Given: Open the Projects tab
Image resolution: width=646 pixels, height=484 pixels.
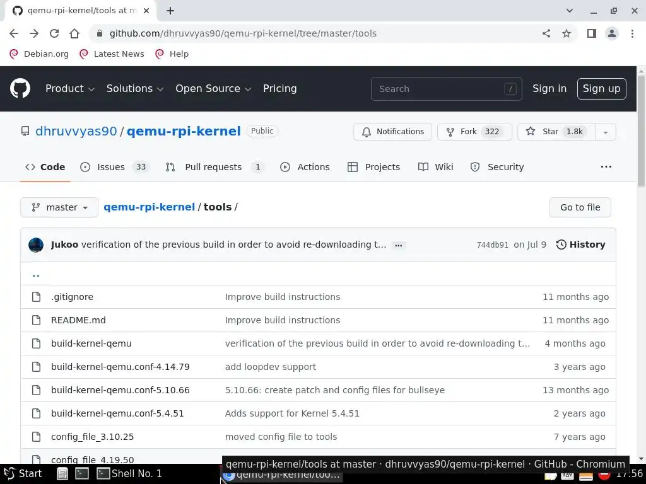Looking at the screenshot, I should tap(373, 167).
